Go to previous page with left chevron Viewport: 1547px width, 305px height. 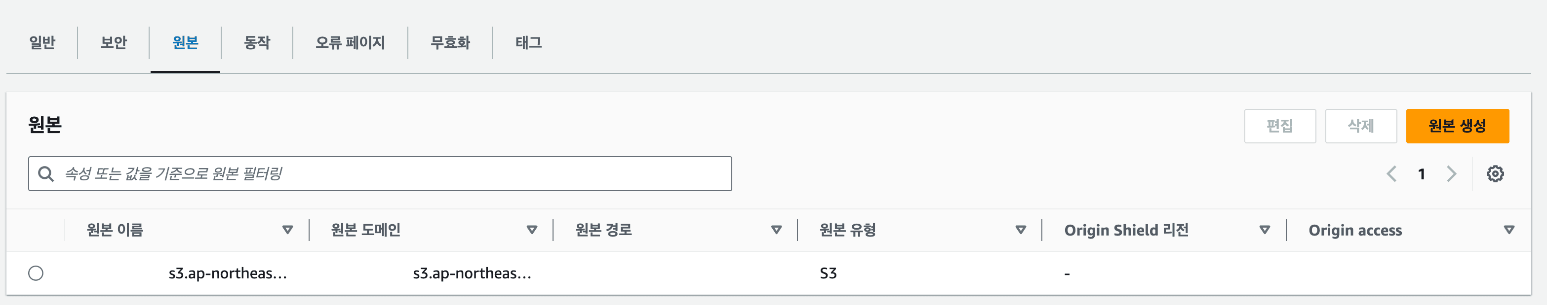1391,174
